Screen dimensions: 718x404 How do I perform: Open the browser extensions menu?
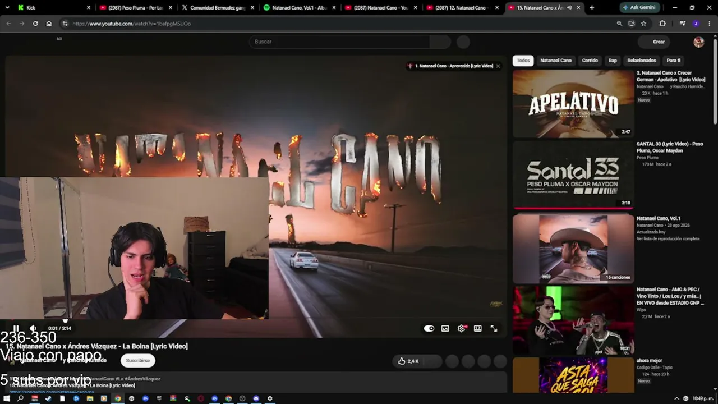pos(662,24)
